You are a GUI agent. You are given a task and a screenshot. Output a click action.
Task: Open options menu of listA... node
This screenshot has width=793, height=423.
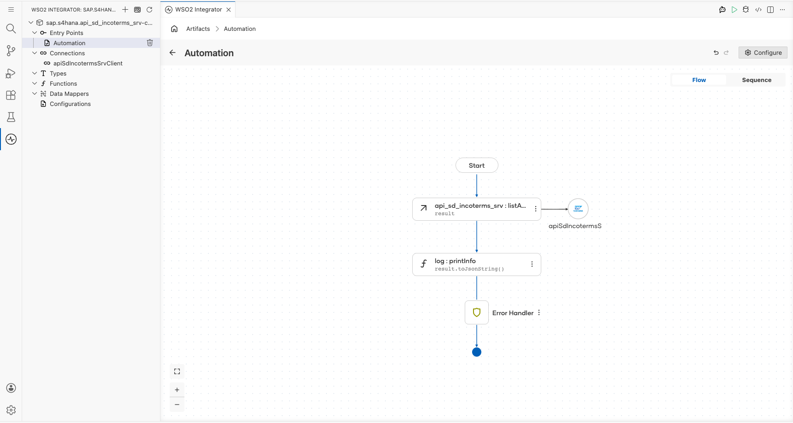point(535,209)
